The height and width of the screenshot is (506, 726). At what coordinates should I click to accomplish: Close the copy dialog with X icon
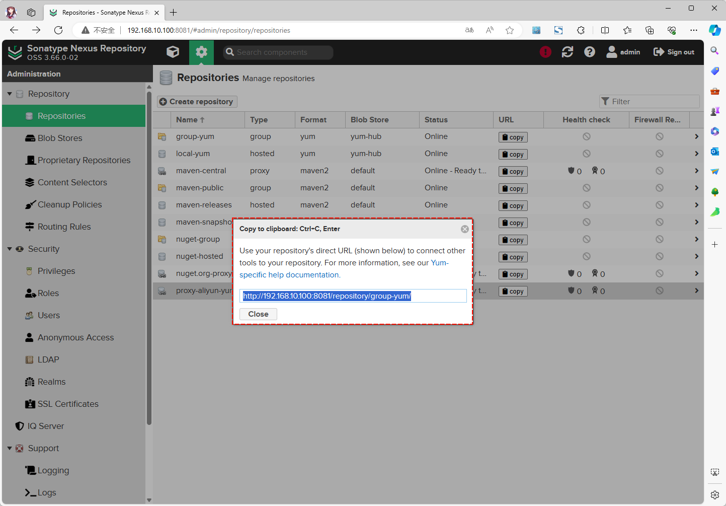point(465,229)
